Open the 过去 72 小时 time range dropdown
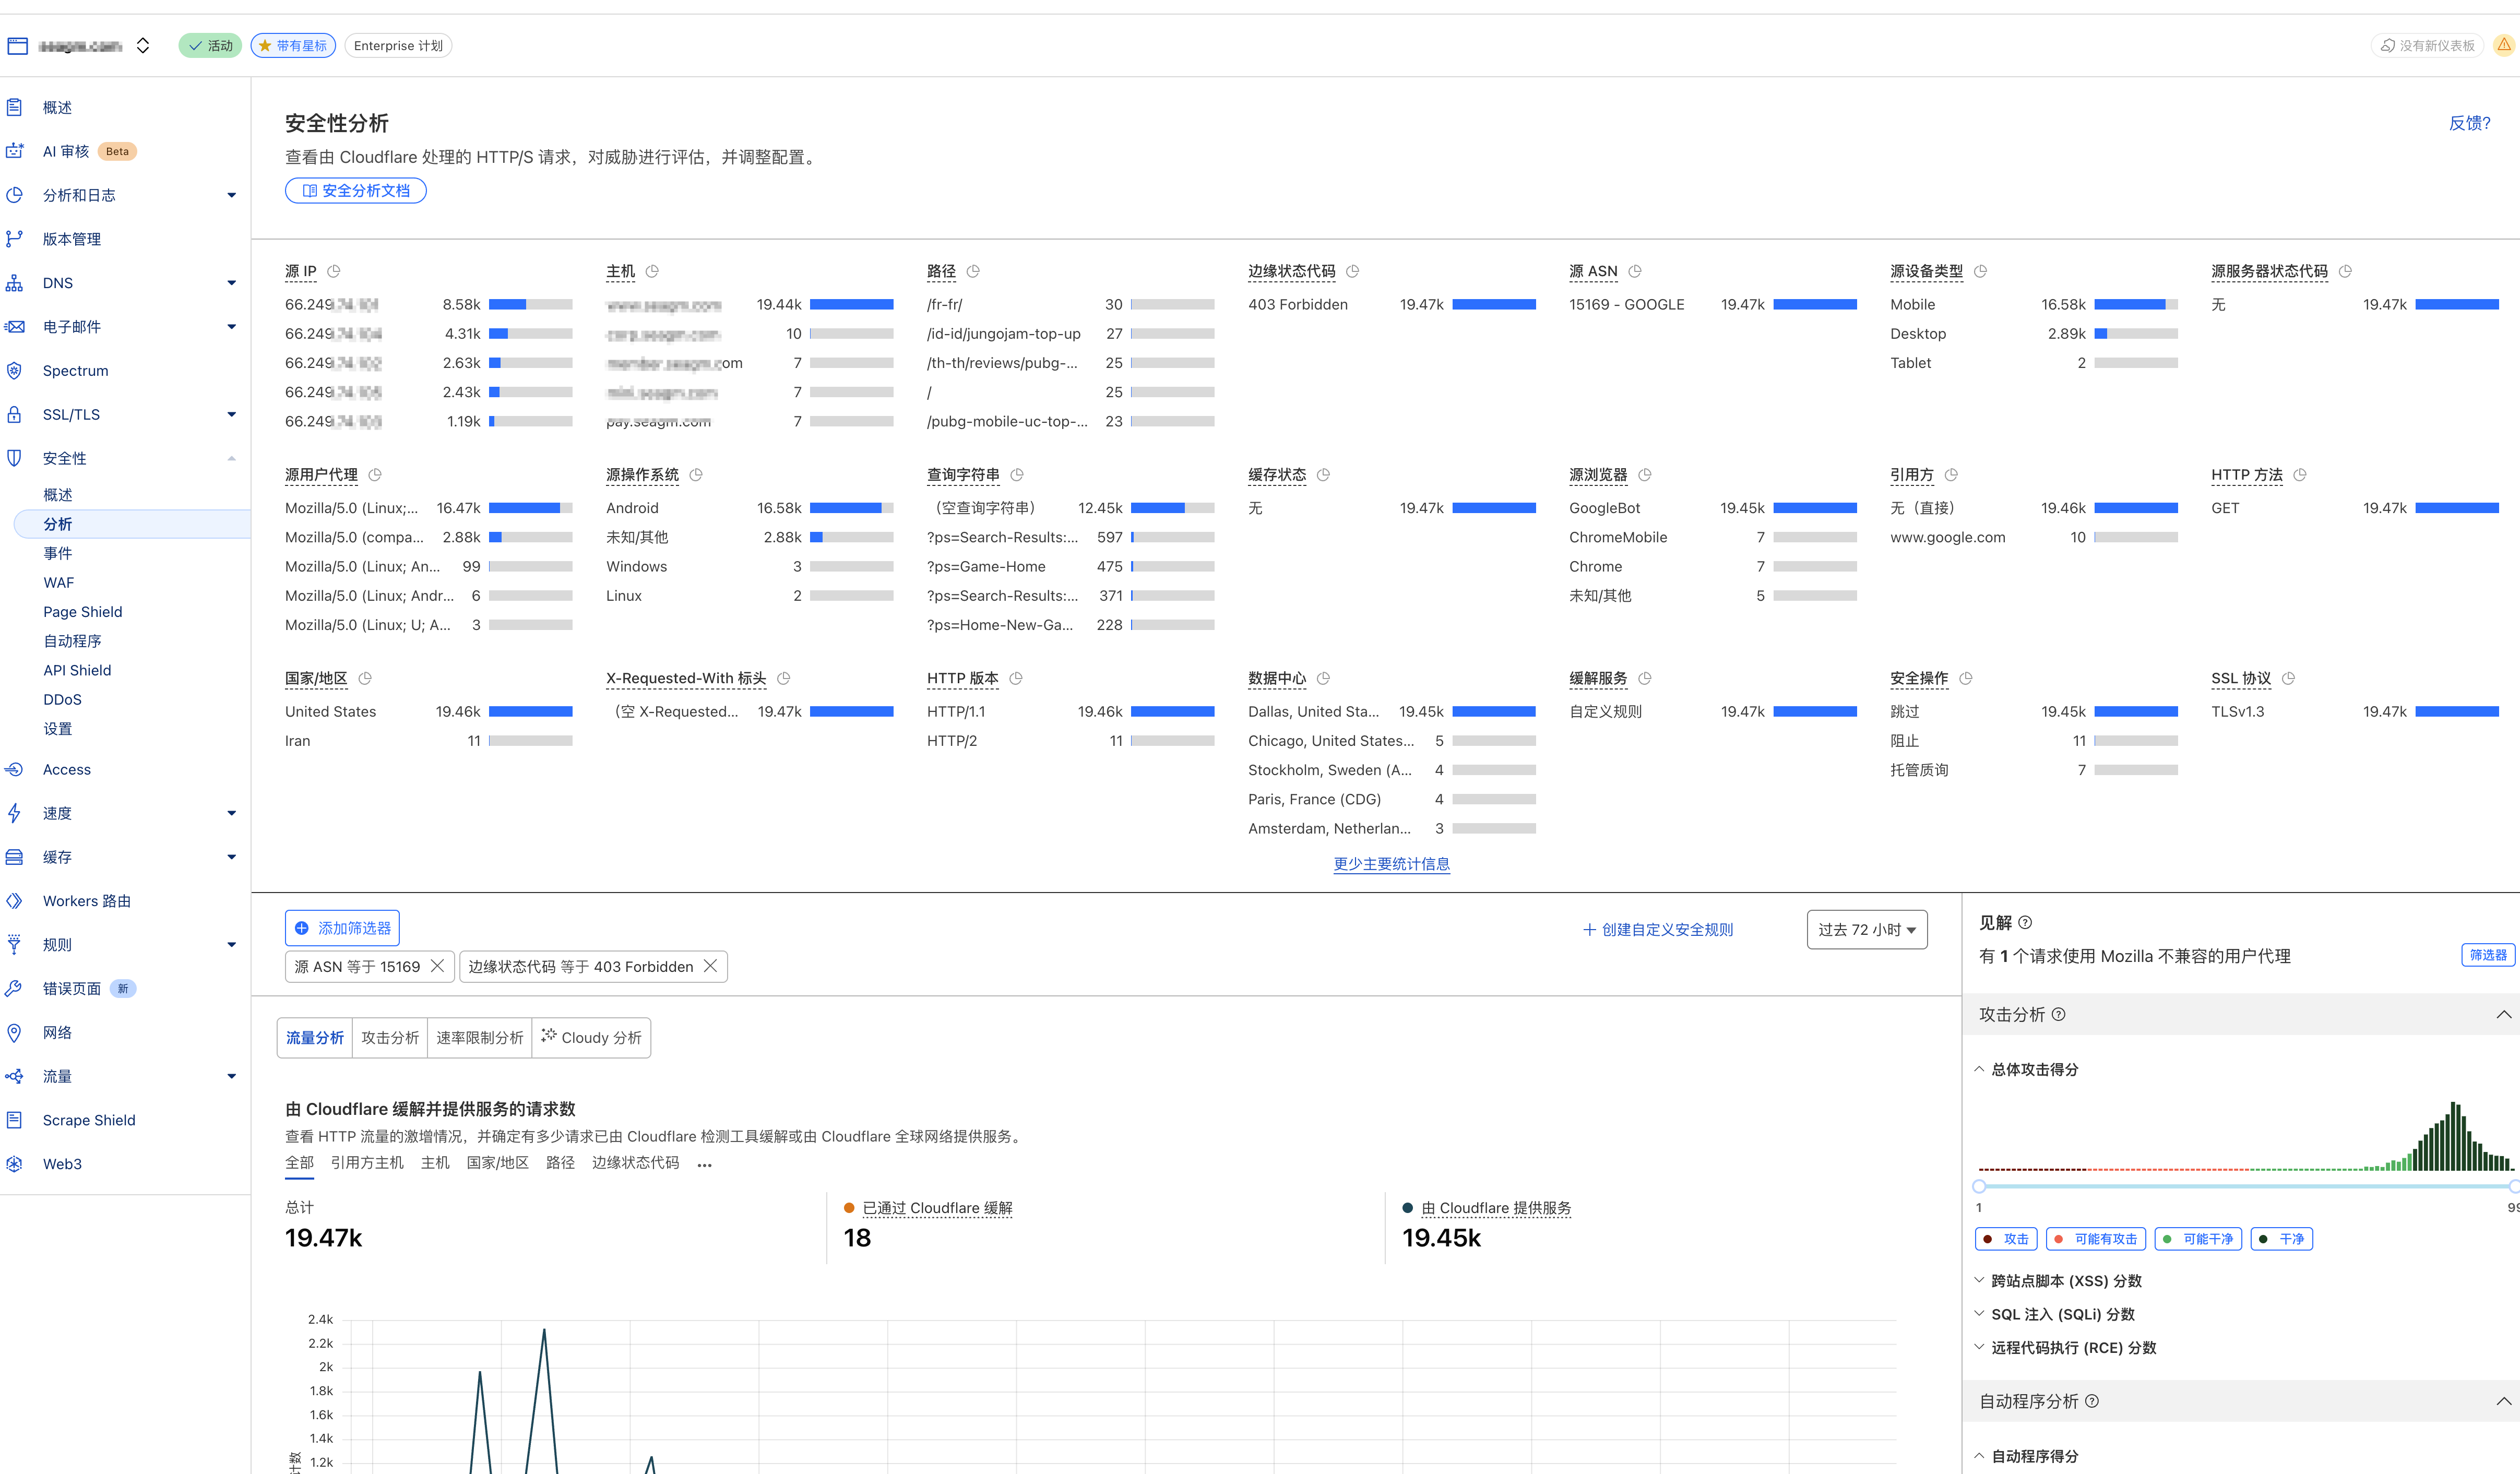This screenshot has height=1474, width=2520. point(1866,929)
